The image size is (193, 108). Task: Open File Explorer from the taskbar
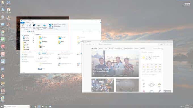[43, 107]
